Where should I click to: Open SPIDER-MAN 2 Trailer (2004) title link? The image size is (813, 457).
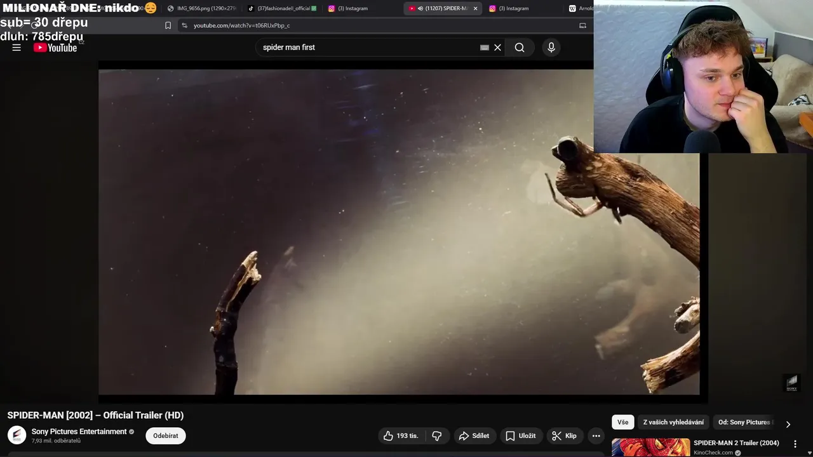(736, 443)
